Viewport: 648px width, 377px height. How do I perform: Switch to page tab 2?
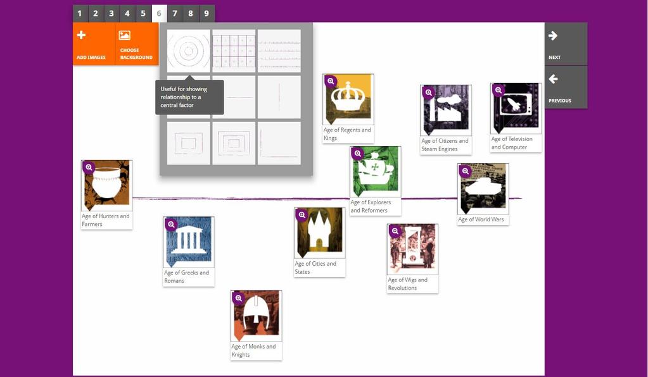(x=96, y=14)
